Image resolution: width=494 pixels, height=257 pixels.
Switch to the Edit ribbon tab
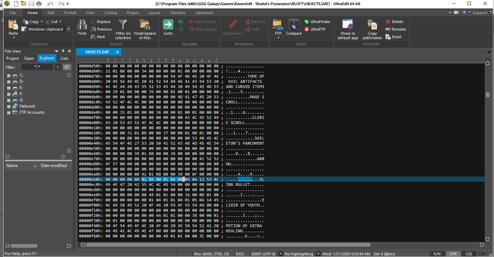51,13
